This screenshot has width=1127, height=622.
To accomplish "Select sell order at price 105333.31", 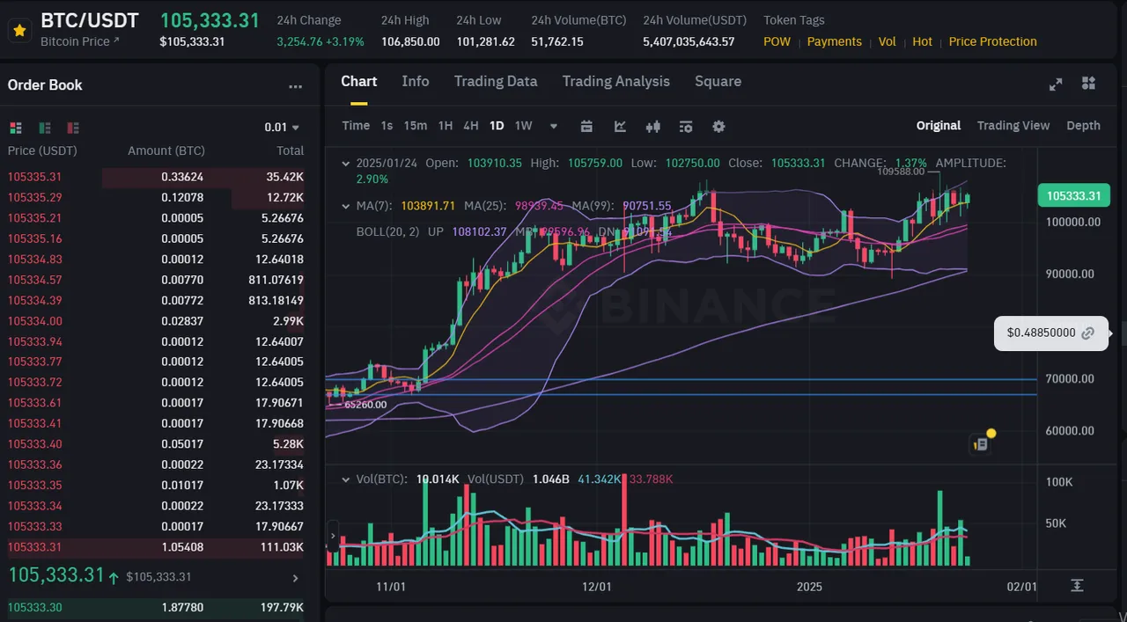I will [x=155, y=547].
